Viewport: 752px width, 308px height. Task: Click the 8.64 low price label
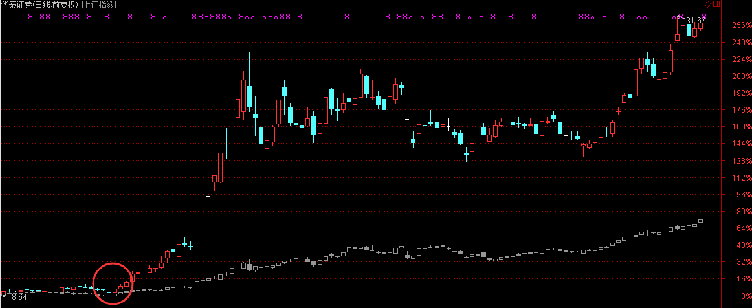point(20,298)
